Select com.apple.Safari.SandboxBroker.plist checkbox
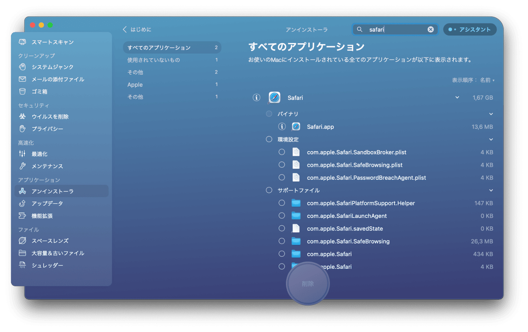Viewport: 528px width, 332px height. [x=282, y=152]
